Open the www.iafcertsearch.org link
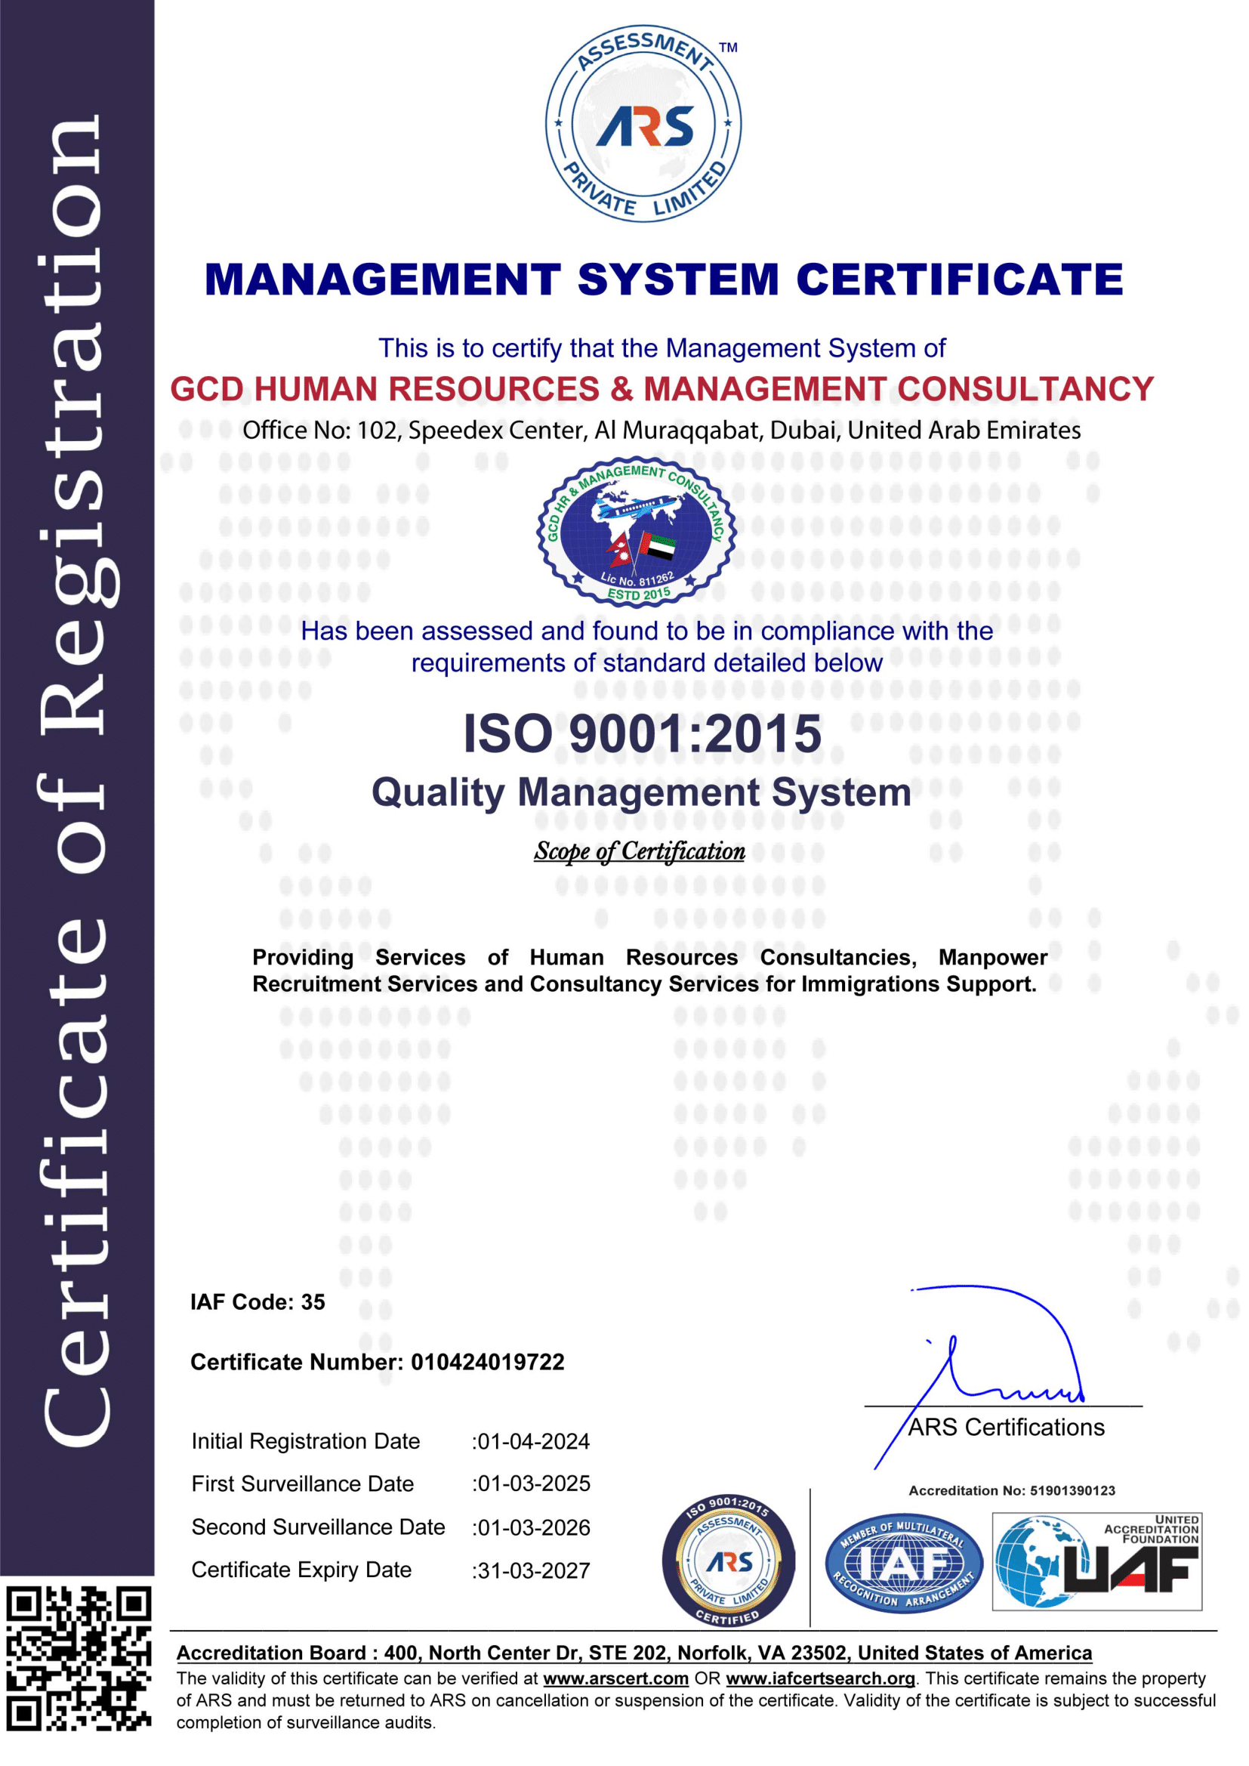Viewport: 1249px width, 1766px height. pyautogui.click(x=821, y=1678)
